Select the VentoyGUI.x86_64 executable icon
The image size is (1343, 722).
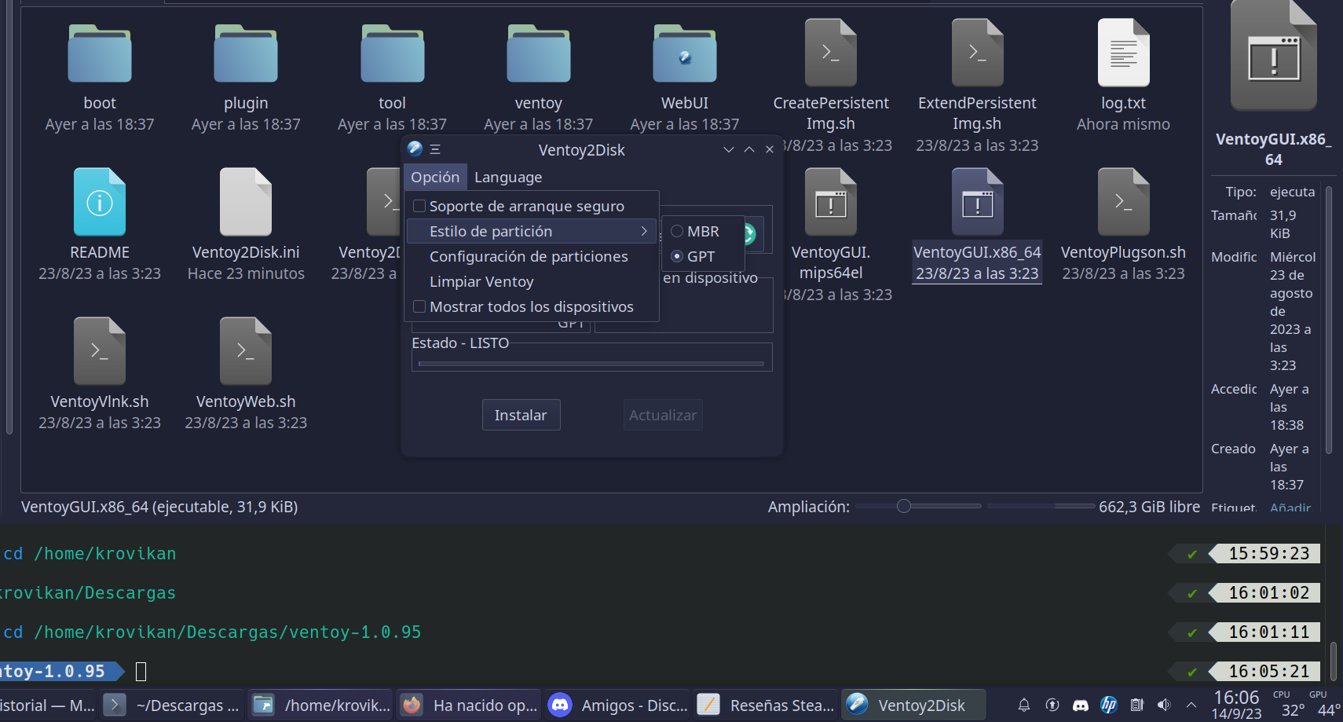click(977, 202)
